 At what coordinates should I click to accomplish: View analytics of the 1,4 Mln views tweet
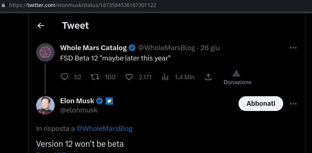165,77
